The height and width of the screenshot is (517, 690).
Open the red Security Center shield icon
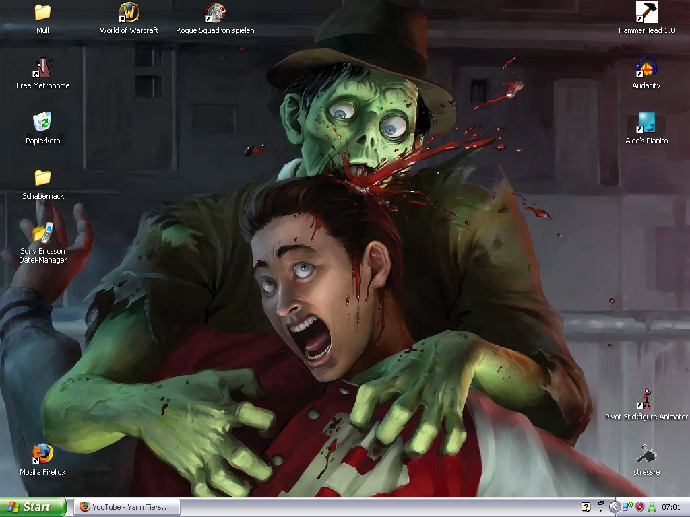(x=640, y=507)
